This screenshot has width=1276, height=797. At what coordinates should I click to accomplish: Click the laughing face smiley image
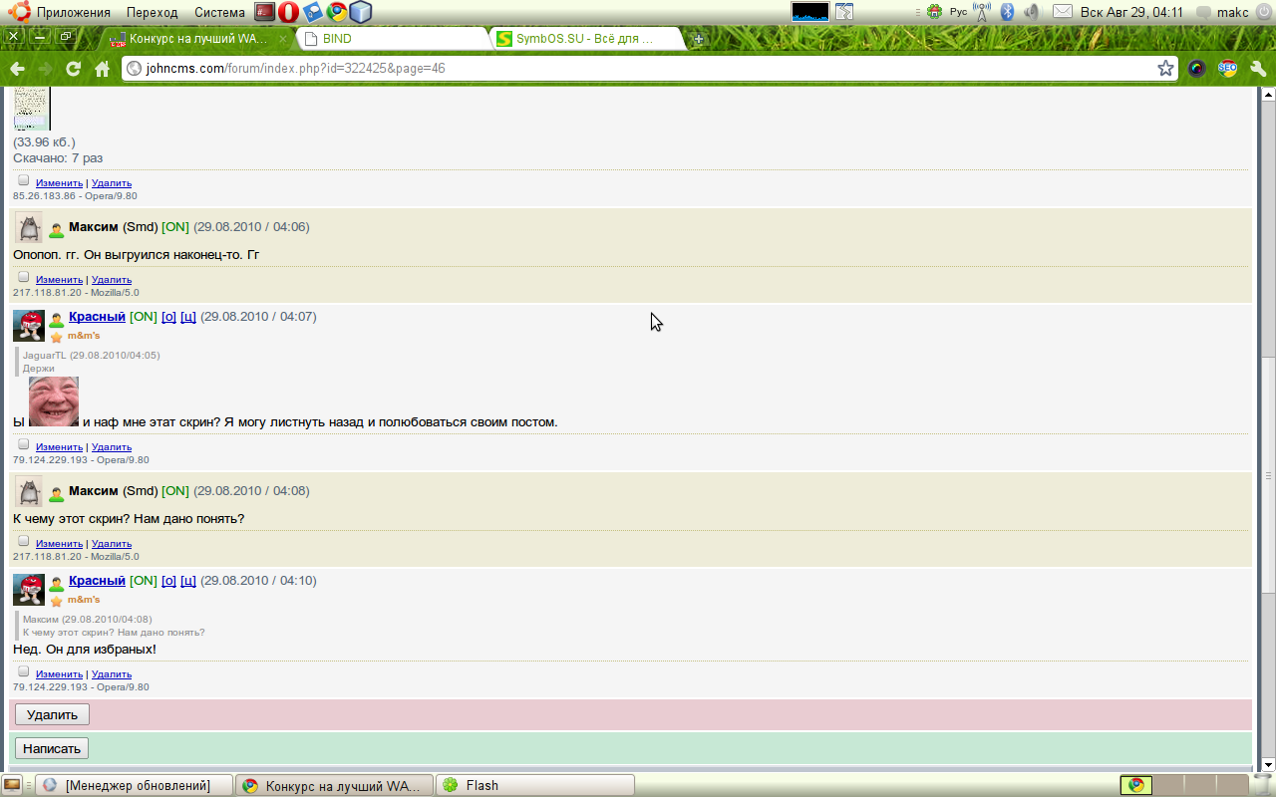point(54,401)
